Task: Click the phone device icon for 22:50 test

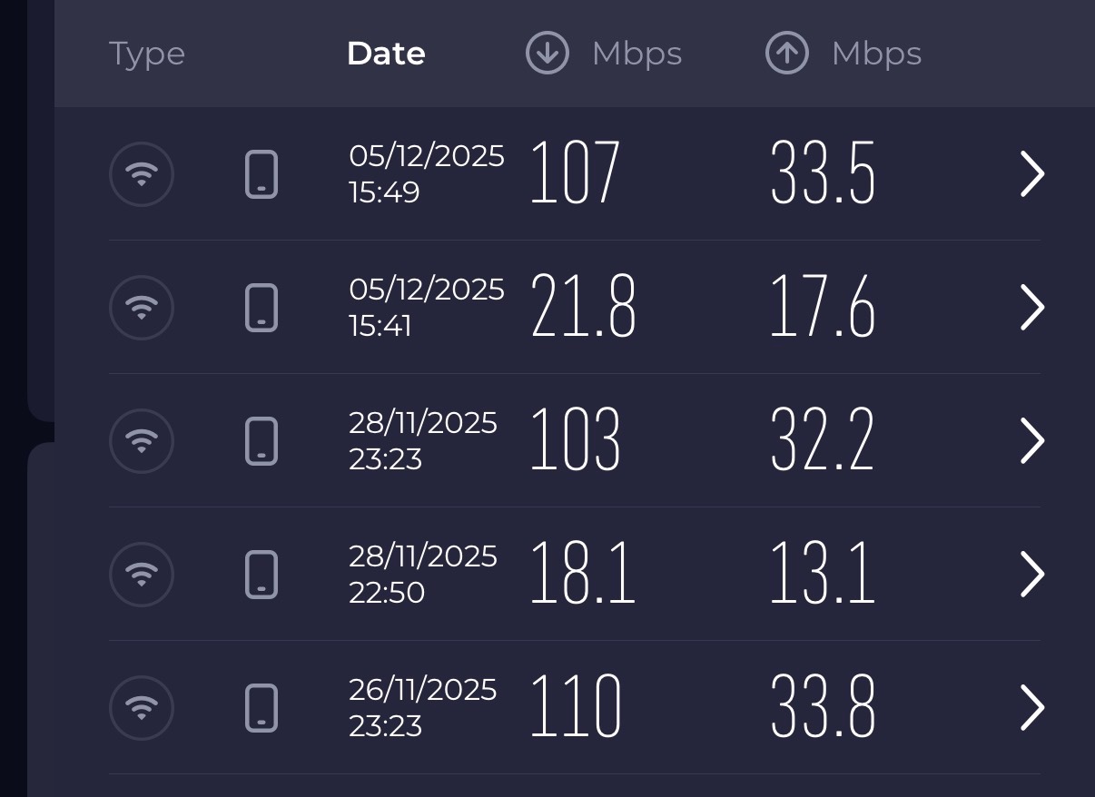Action: pyautogui.click(x=261, y=575)
